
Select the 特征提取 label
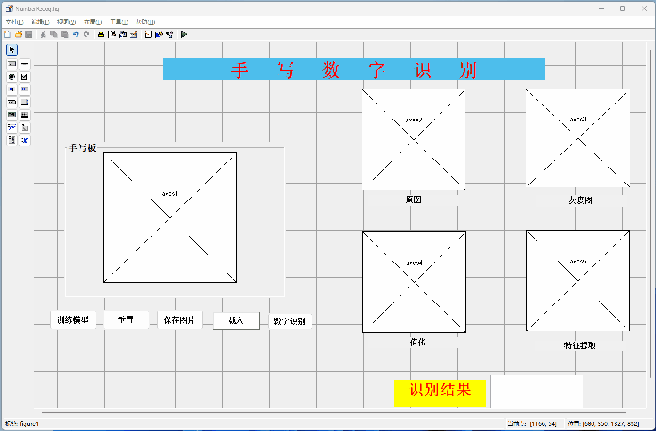pos(580,345)
